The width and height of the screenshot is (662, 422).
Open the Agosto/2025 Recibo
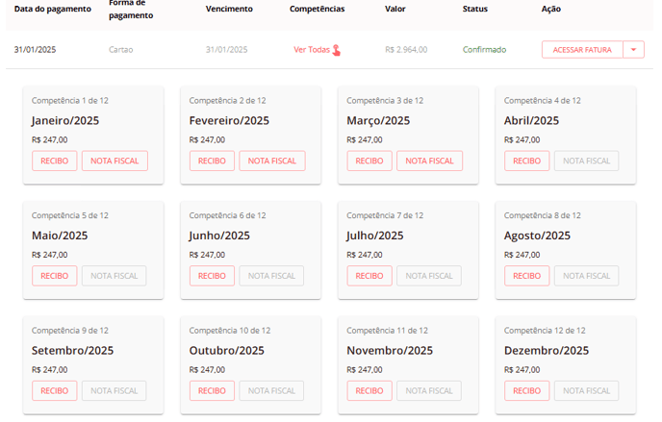coord(527,276)
